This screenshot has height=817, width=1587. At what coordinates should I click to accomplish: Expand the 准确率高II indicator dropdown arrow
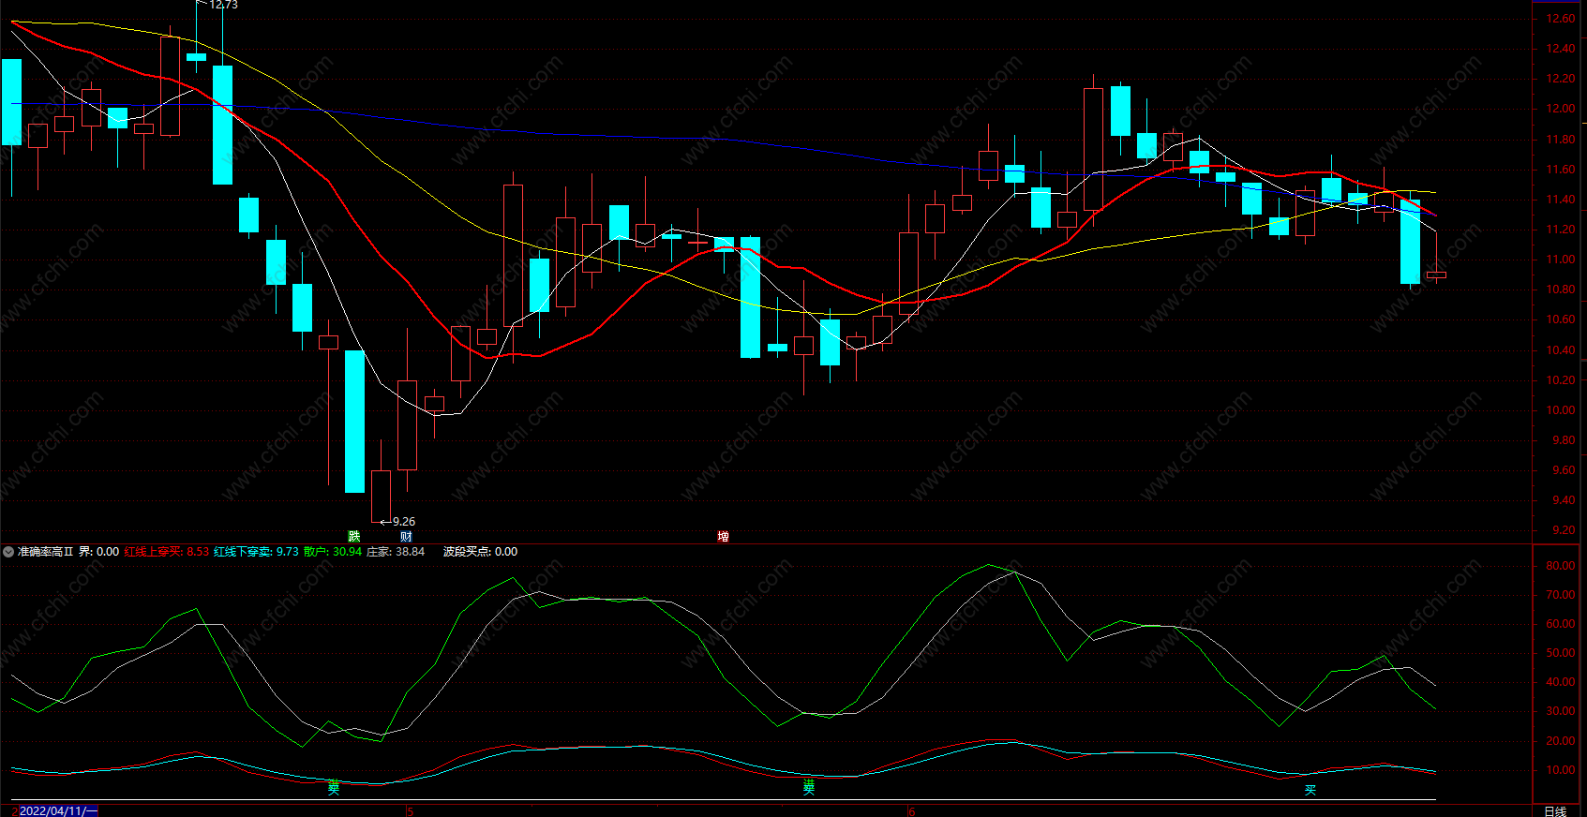point(8,552)
